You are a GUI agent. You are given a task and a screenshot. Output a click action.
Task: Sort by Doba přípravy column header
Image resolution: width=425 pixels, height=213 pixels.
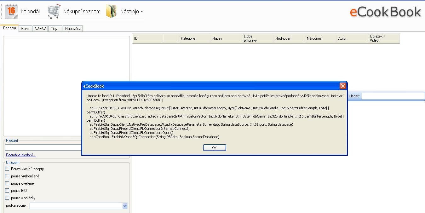pos(257,38)
